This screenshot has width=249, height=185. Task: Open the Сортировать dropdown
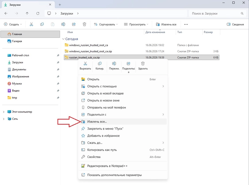106,25
